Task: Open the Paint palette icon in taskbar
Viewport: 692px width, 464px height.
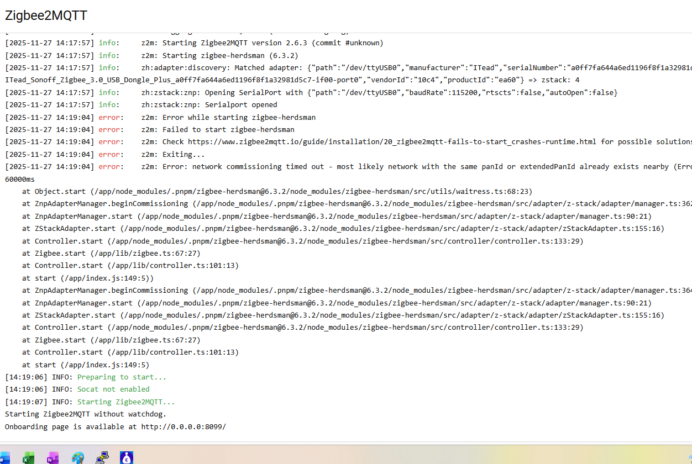Action: 78,458
